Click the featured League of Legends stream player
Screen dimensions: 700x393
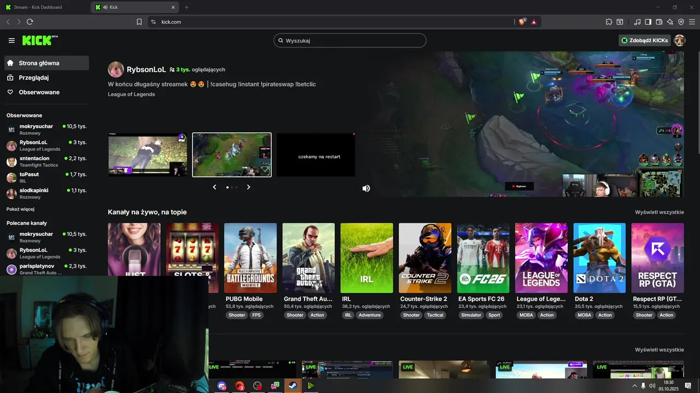click(528, 124)
